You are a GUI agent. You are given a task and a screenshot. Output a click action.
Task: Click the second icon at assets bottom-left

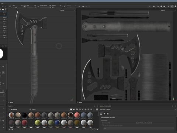(x=12, y=129)
